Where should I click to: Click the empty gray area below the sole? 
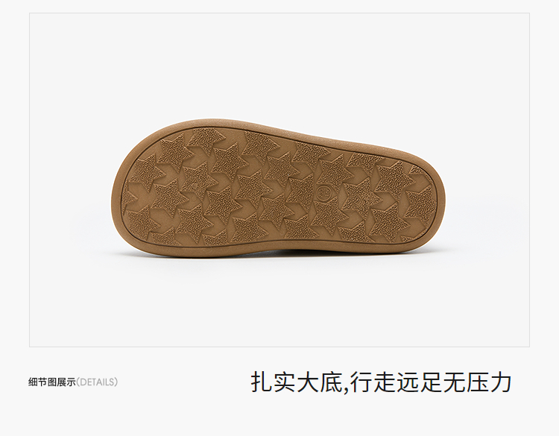tap(279, 303)
